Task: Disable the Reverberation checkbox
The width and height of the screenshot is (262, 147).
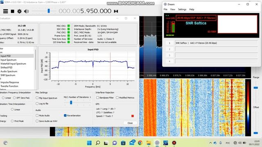Action: pyautogui.click(x=65, y=115)
